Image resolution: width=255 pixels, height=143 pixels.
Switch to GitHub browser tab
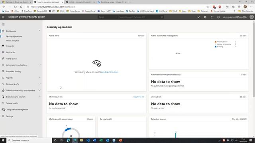[x=80, y=2]
